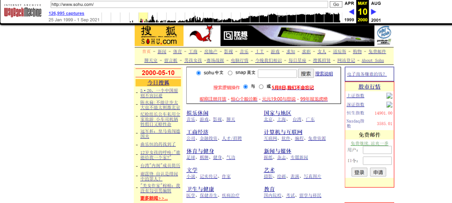The height and width of the screenshot is (203, 452).
Task: Open the 126,995 captures link
Action: click(66, 13)
